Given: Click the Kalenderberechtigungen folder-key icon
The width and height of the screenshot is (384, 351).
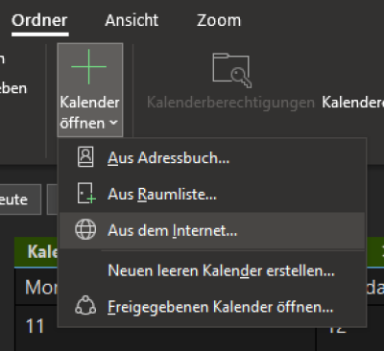Looking at the screenshot, I should point(231,71).
